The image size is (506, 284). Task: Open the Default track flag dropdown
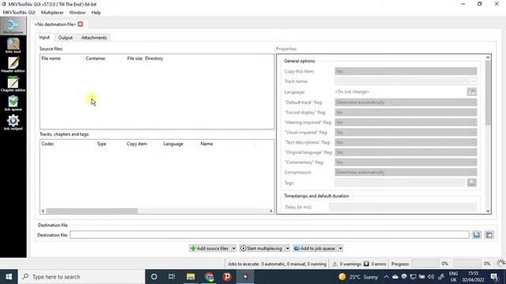click(406, 103)
